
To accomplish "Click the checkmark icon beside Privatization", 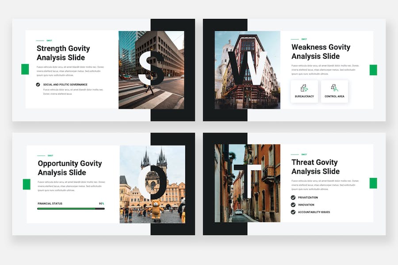I will tap(293, 197).
